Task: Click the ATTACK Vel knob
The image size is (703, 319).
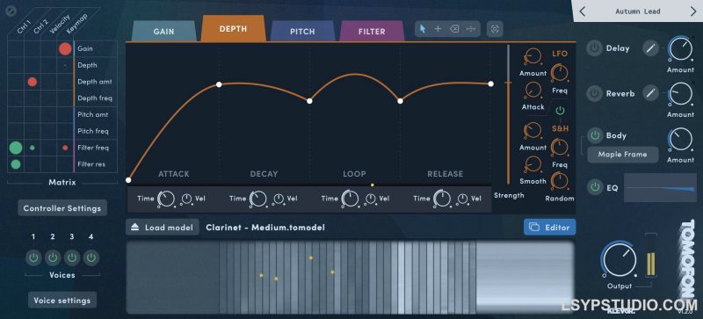Action: coord(187,199)
